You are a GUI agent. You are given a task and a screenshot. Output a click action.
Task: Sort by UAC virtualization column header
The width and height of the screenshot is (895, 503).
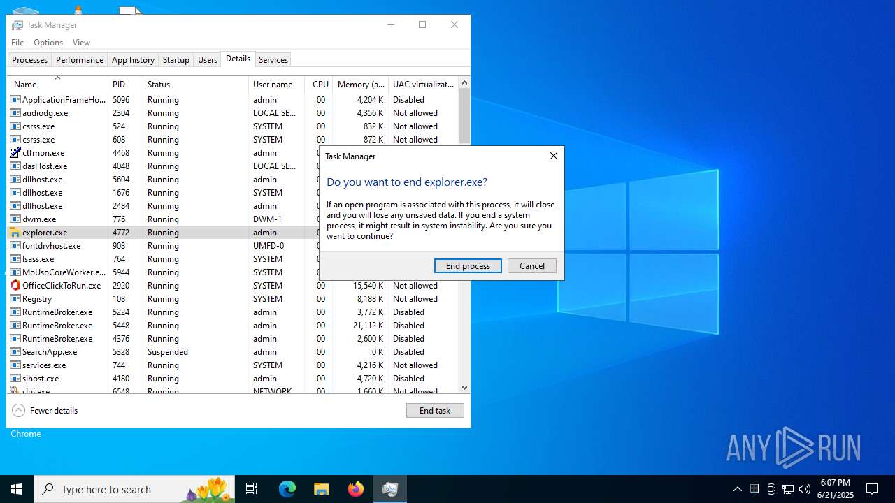pyautogui.click(x=423, y=85)
